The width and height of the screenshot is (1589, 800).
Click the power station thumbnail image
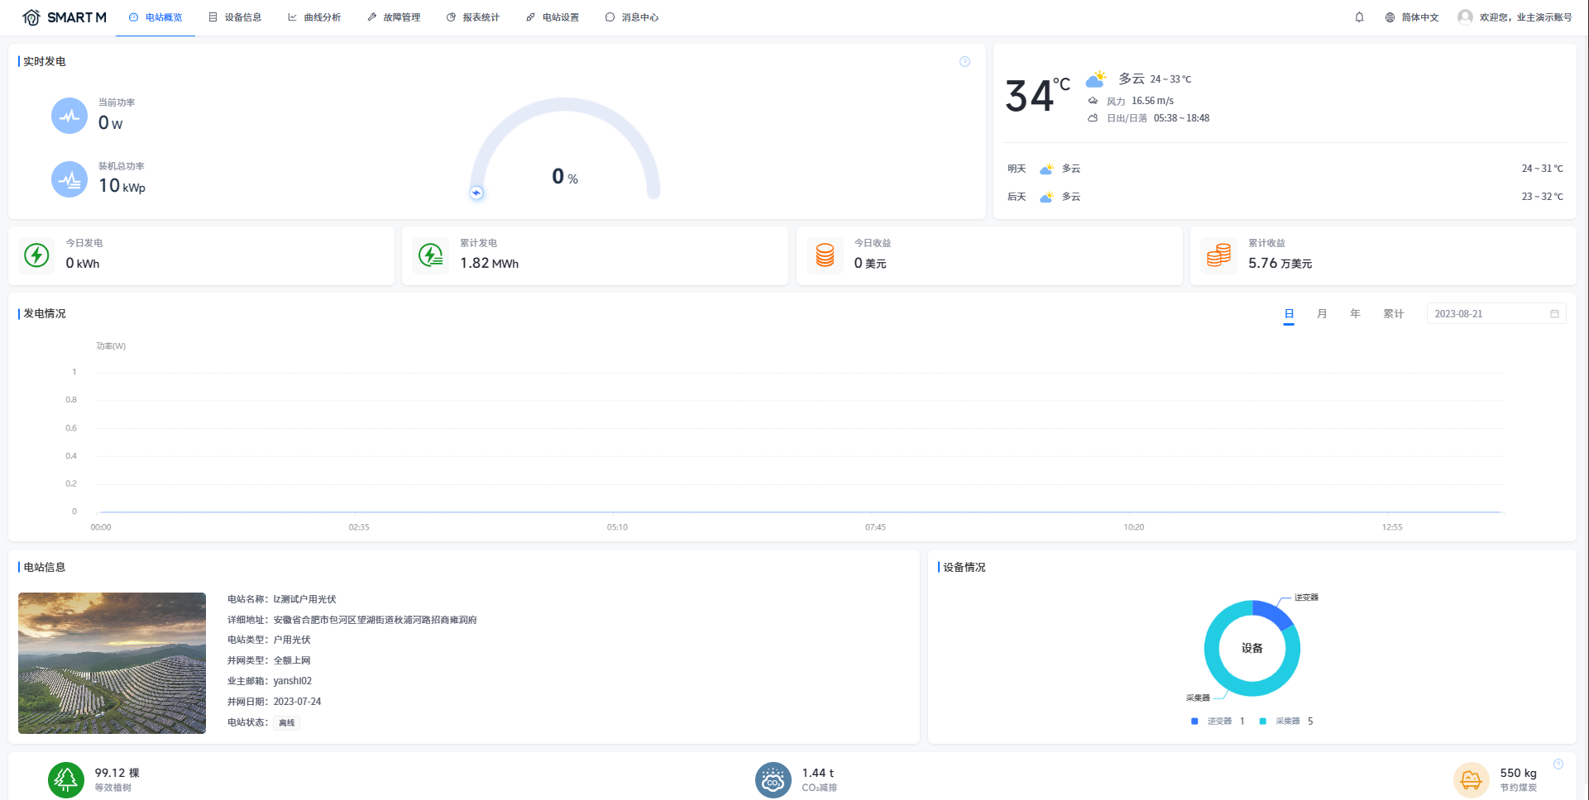coord(112,663)
